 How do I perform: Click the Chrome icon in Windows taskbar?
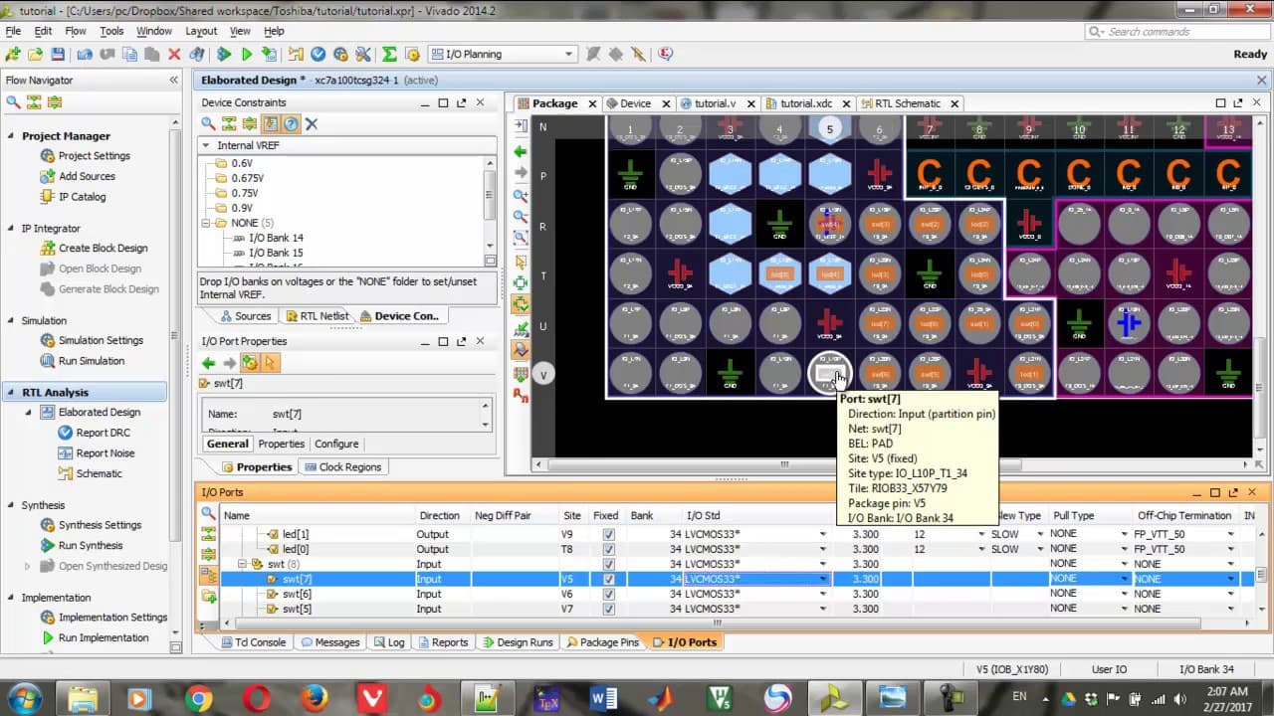pos(198,699)
